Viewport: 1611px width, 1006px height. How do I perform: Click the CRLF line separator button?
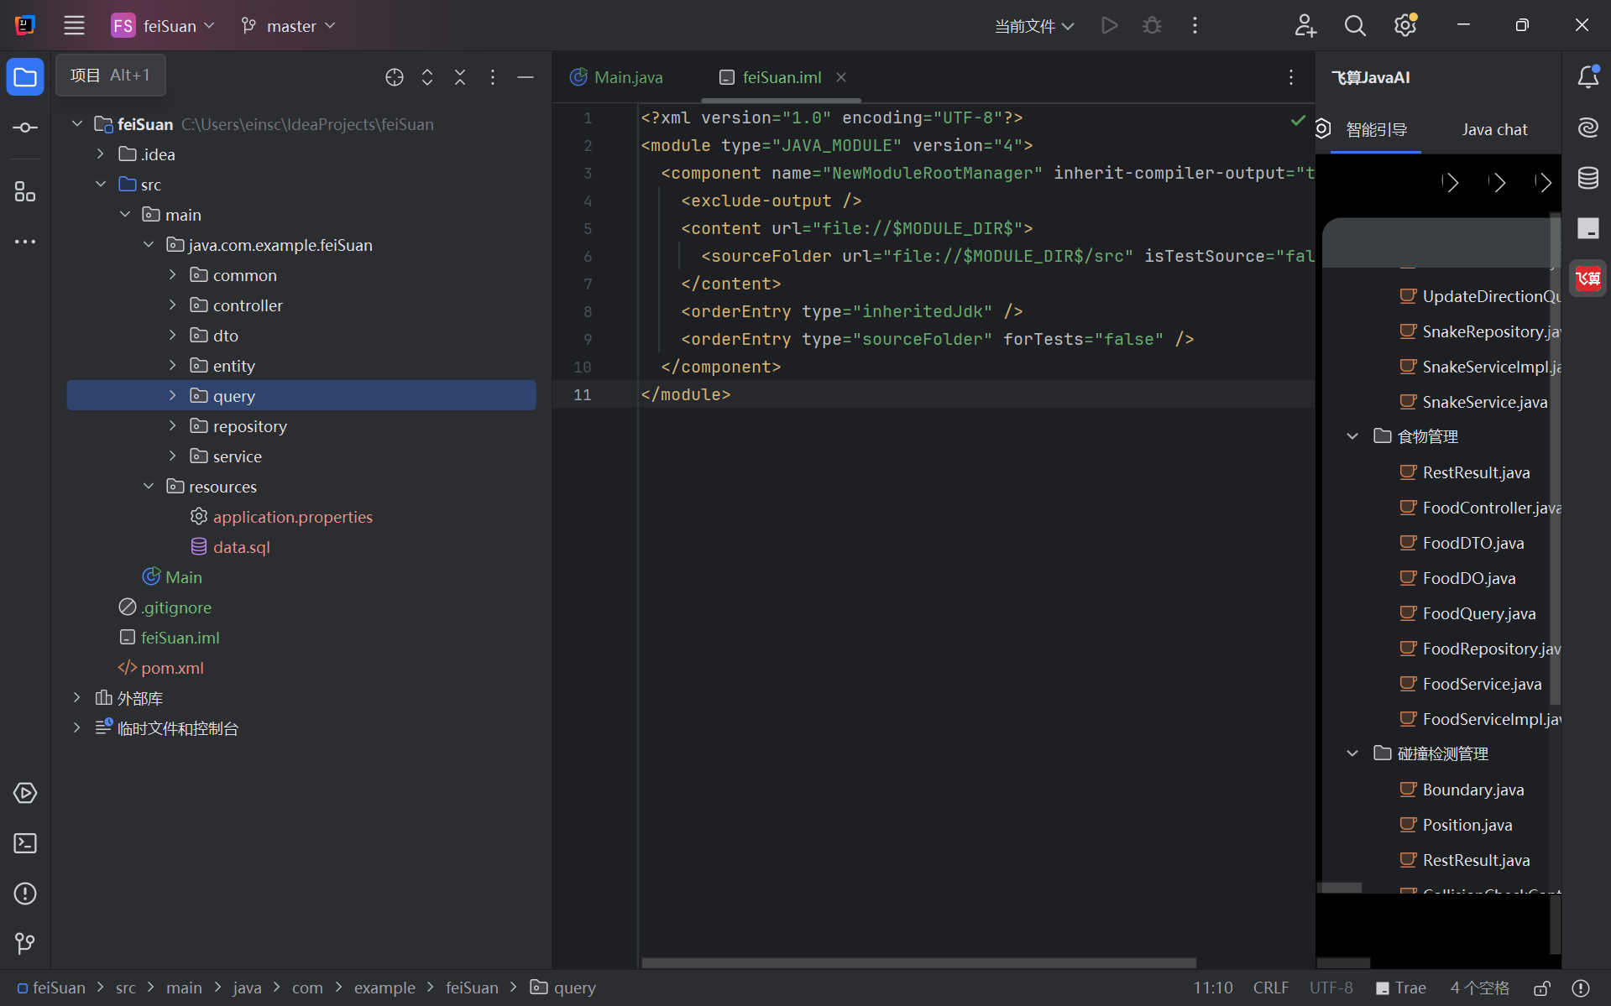click(1270, 988)
